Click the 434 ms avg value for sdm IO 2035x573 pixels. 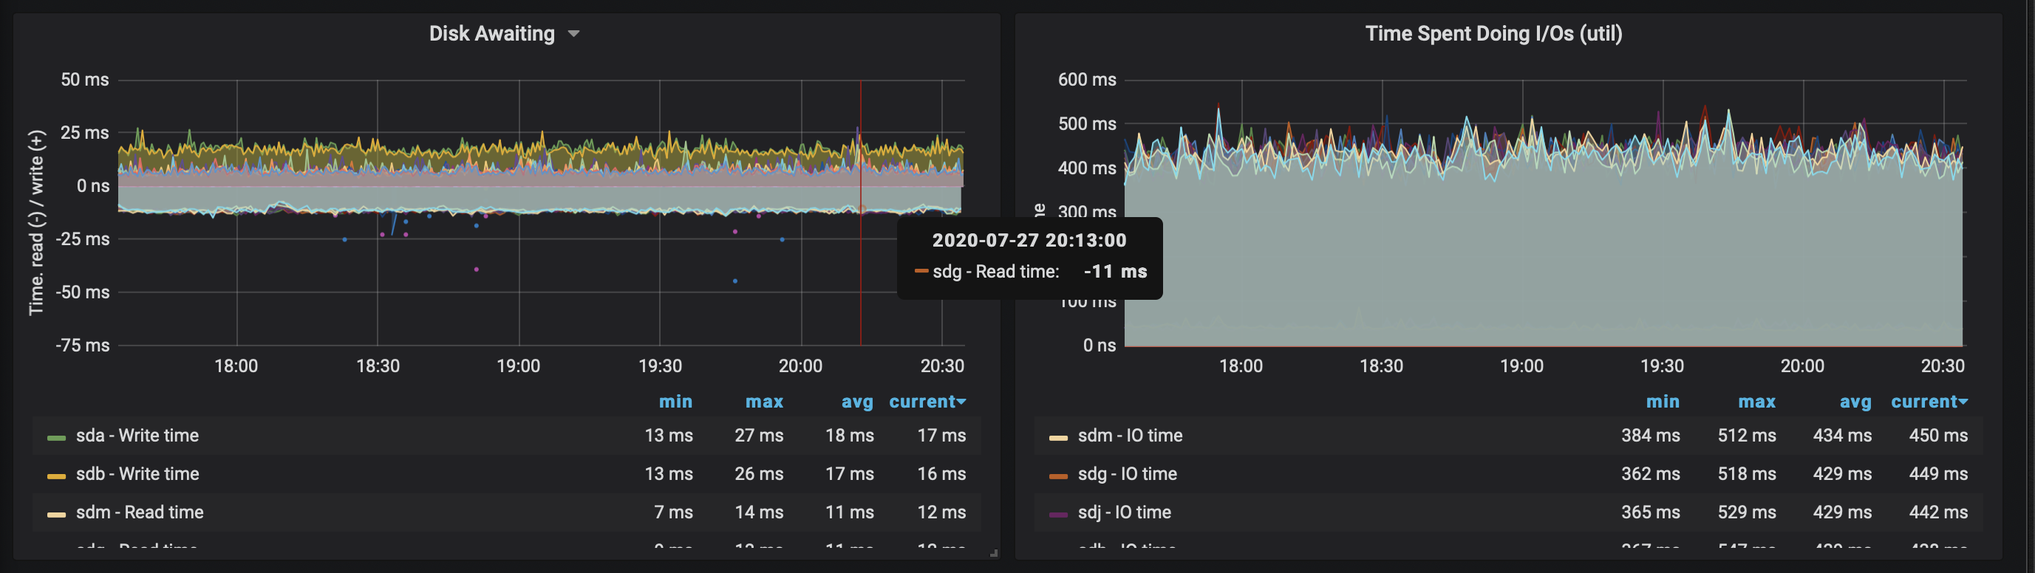coord(1842,436)
